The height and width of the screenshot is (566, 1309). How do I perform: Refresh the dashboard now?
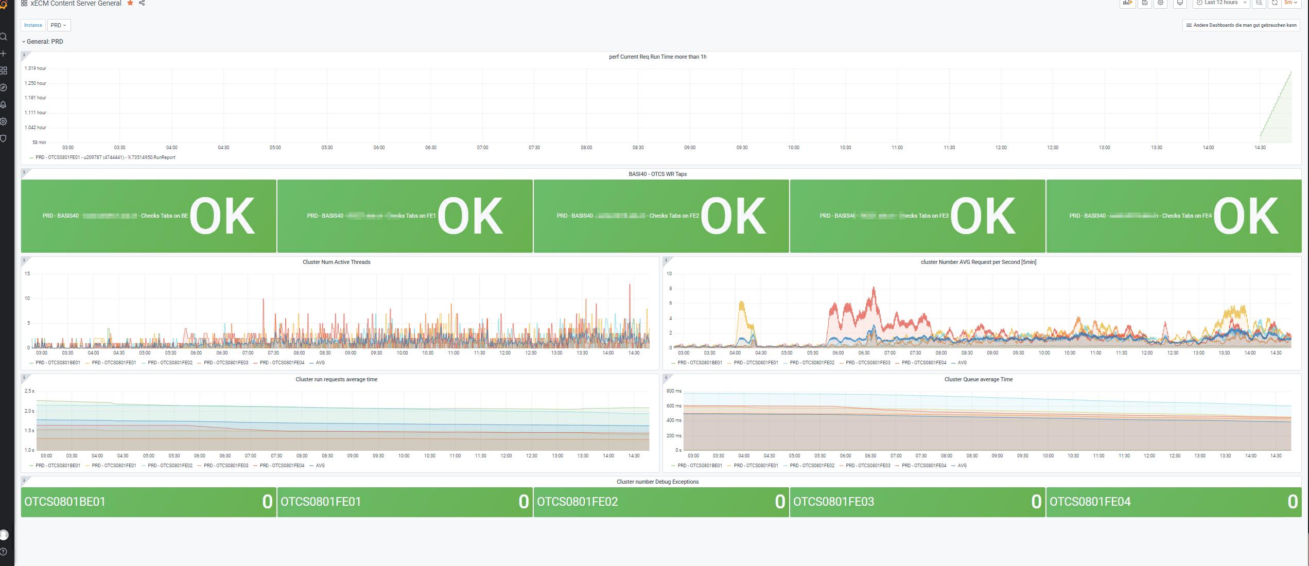click(1275, 3)
